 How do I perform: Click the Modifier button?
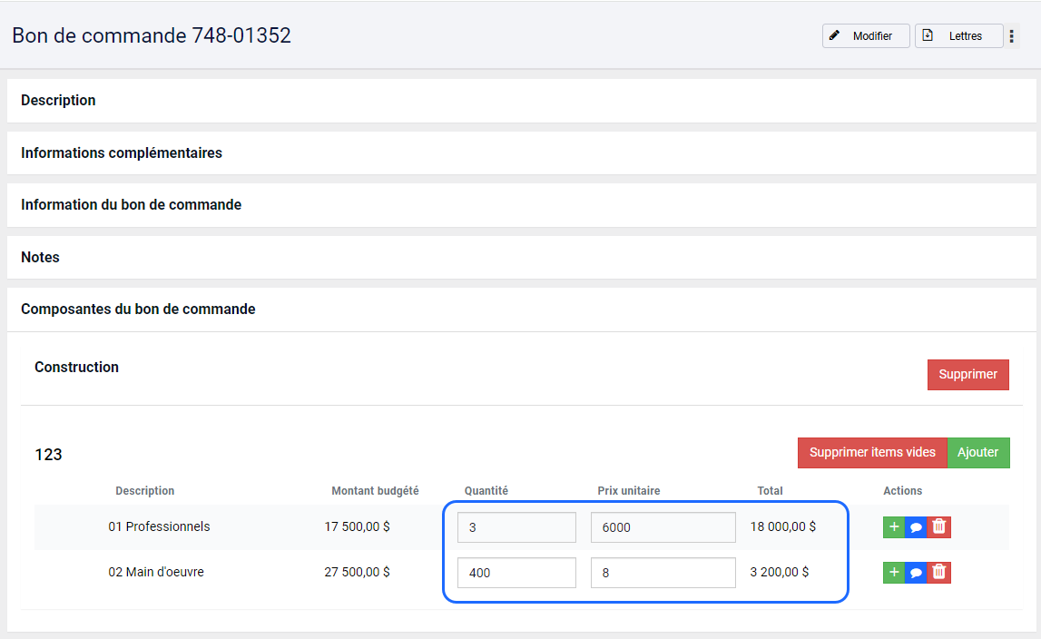pyautogui.click(x=866, y=36)
